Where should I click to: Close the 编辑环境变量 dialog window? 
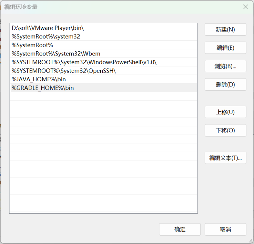pyautogui.click(x=245, y=7)
